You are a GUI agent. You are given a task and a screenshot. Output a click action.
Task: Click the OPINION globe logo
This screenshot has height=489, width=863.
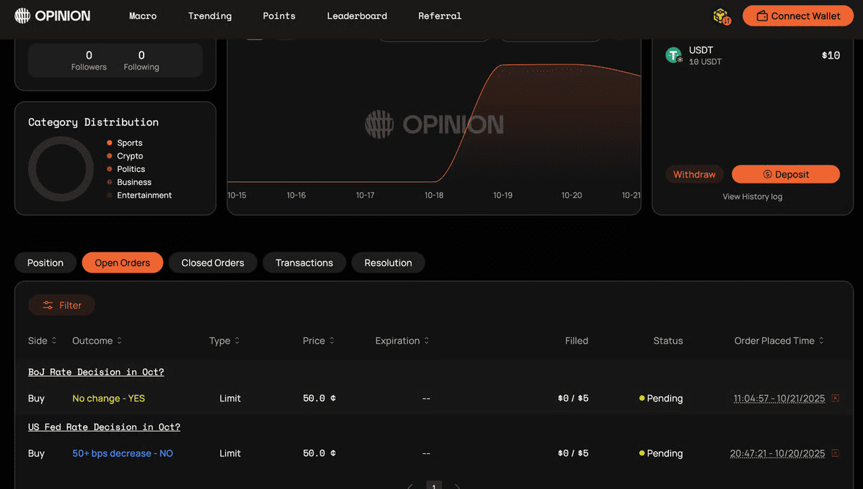(22, 16)
